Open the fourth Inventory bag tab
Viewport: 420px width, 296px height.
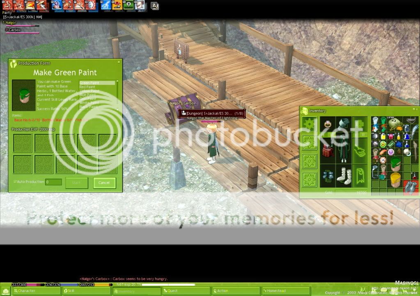pyautogui.click(x=310, y=179)
